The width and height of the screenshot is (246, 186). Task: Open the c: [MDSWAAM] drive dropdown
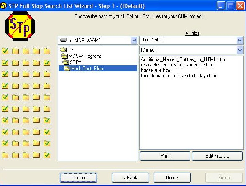tap(134, 41)
